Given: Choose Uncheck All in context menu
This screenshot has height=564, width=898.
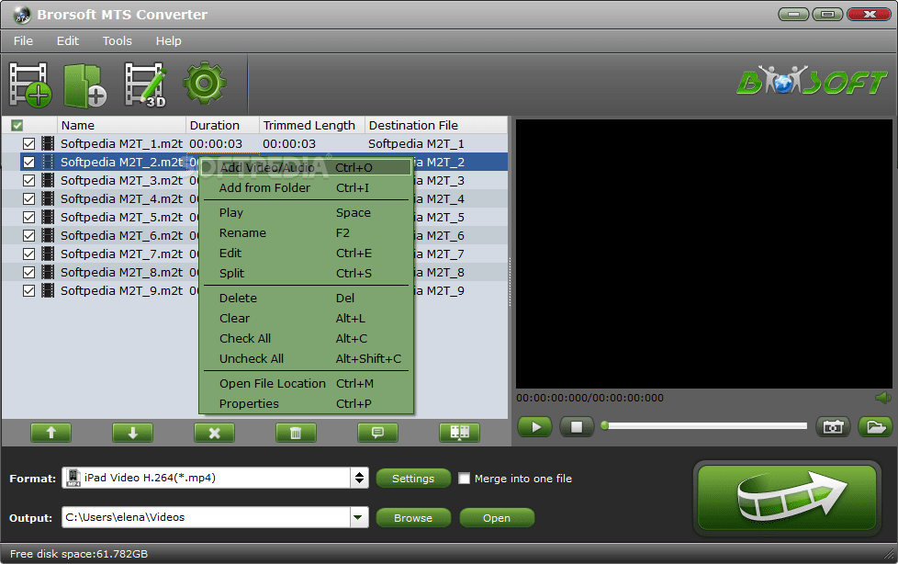Looking at the screenshot, I should [306, 359].
